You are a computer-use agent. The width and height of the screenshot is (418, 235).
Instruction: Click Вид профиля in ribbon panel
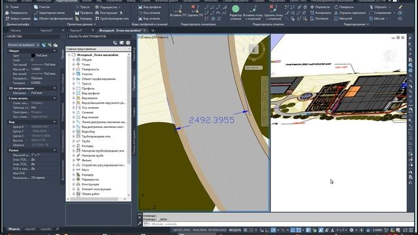coord(150,7)
